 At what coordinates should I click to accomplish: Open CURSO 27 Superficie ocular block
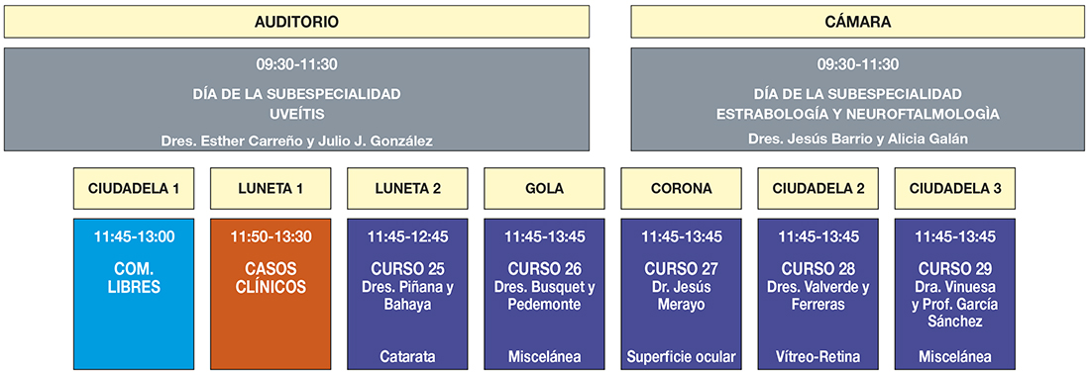click(x=682, y=294)
